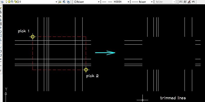Toggle the layer on/off lightbulb icon
The width and height of the screenshot is (205, 102).
(6, 2)
